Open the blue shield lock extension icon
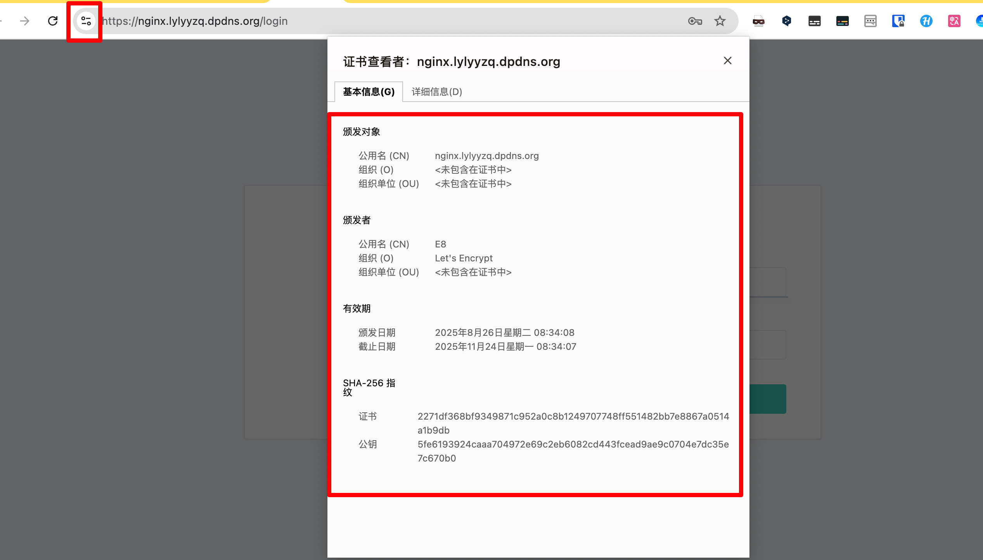Screen dimensions: 983x560 (898, 21)
